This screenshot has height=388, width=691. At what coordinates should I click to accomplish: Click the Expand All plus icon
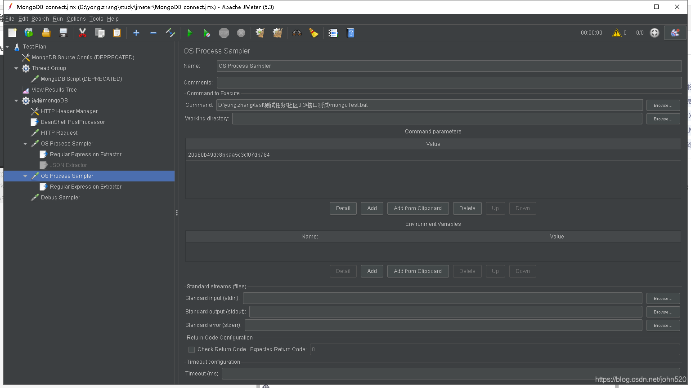[x=136, y=33]
